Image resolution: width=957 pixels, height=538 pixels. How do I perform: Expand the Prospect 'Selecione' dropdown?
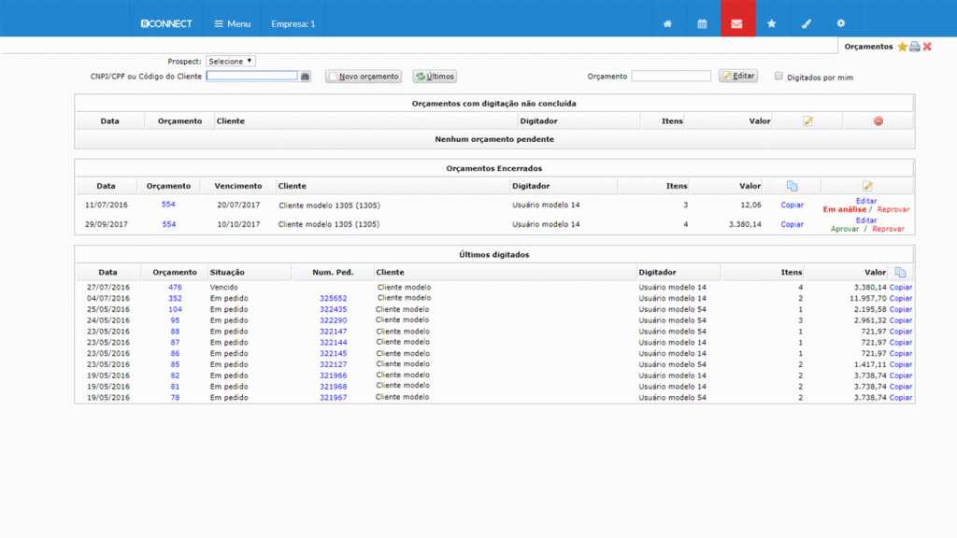pyautogui.click(x=230, y=62)
